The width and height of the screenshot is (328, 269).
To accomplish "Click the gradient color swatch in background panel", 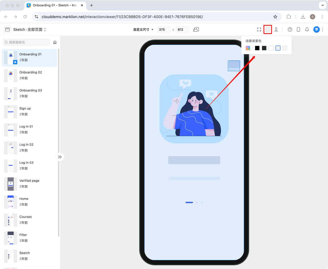I will (248, 48).
